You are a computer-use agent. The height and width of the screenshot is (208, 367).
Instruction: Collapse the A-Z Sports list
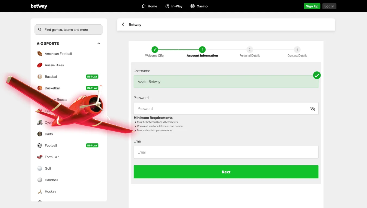99,44
